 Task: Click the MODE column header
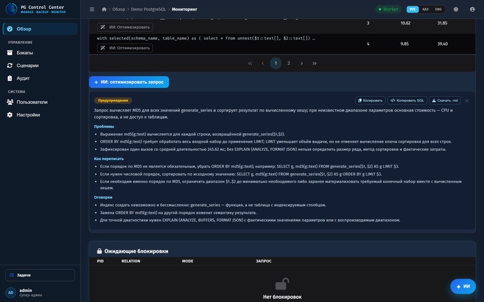tap(187, 261)
